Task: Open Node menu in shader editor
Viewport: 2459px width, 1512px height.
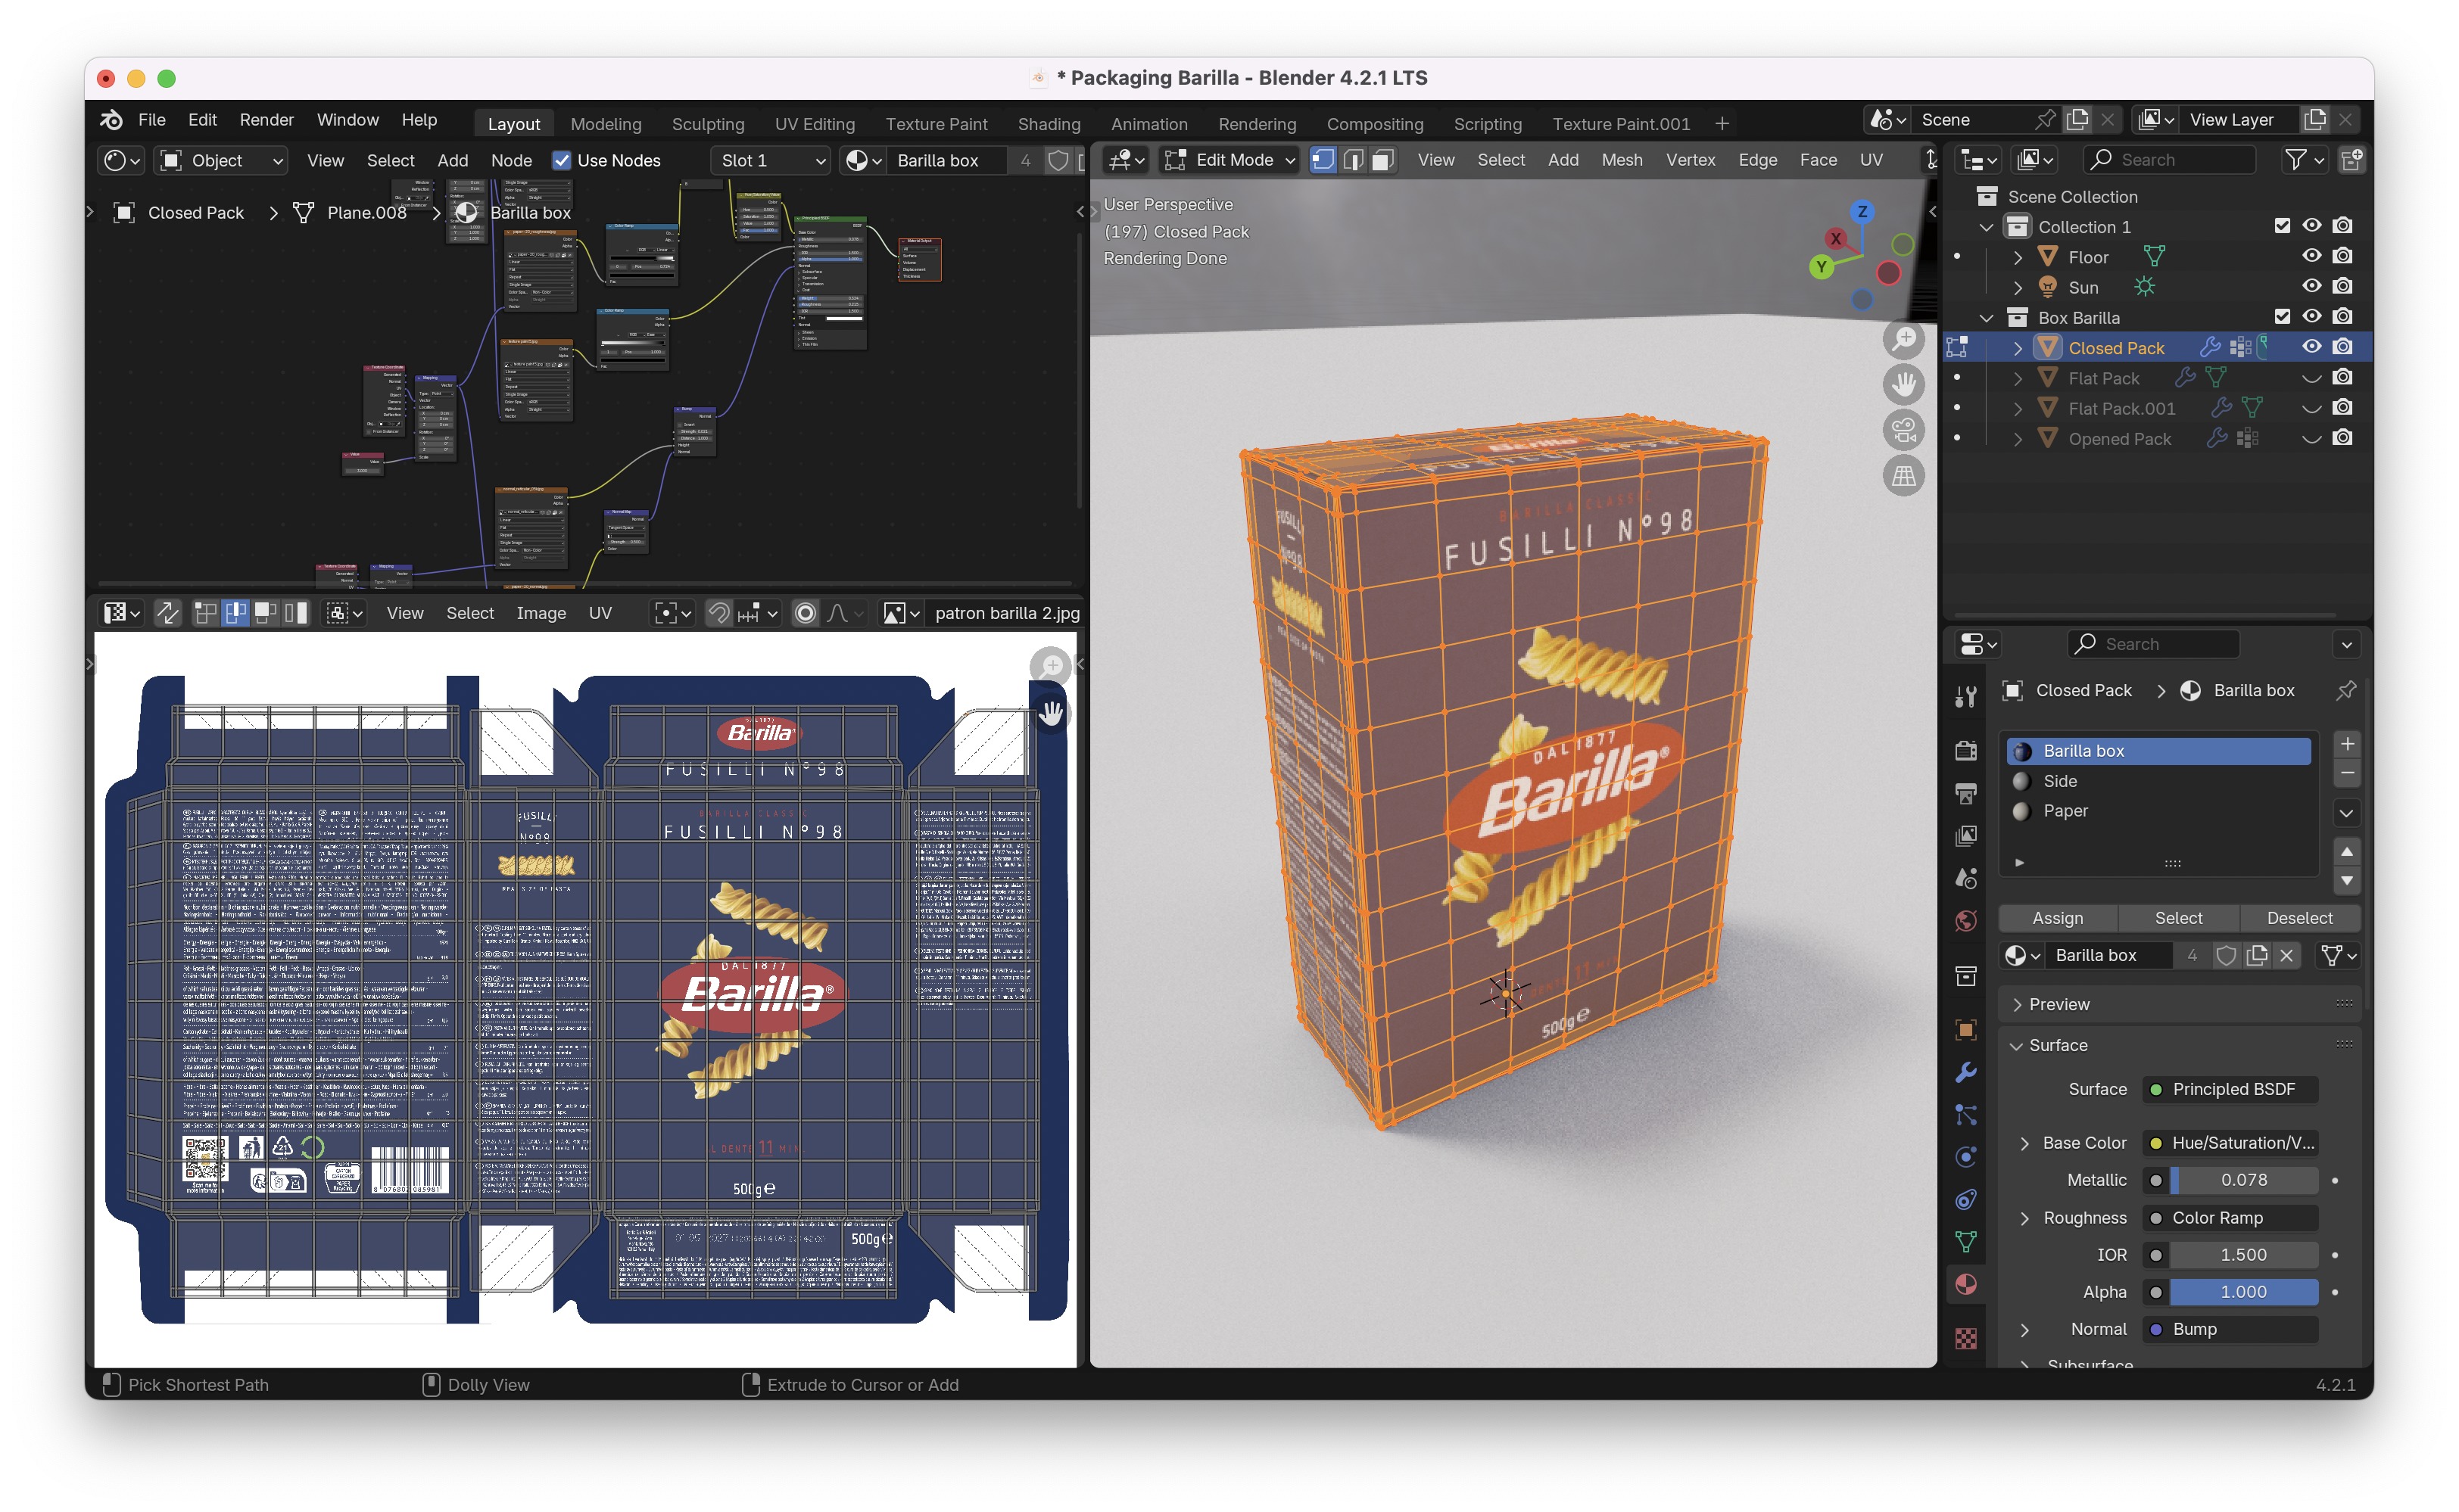Action: 510,160
